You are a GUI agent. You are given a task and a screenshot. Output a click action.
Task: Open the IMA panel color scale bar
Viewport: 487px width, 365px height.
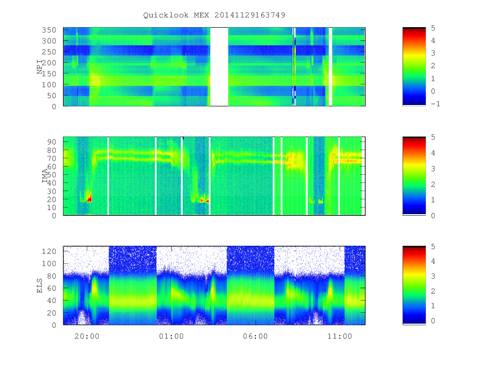pyautogui.click(x=414, y=176)
